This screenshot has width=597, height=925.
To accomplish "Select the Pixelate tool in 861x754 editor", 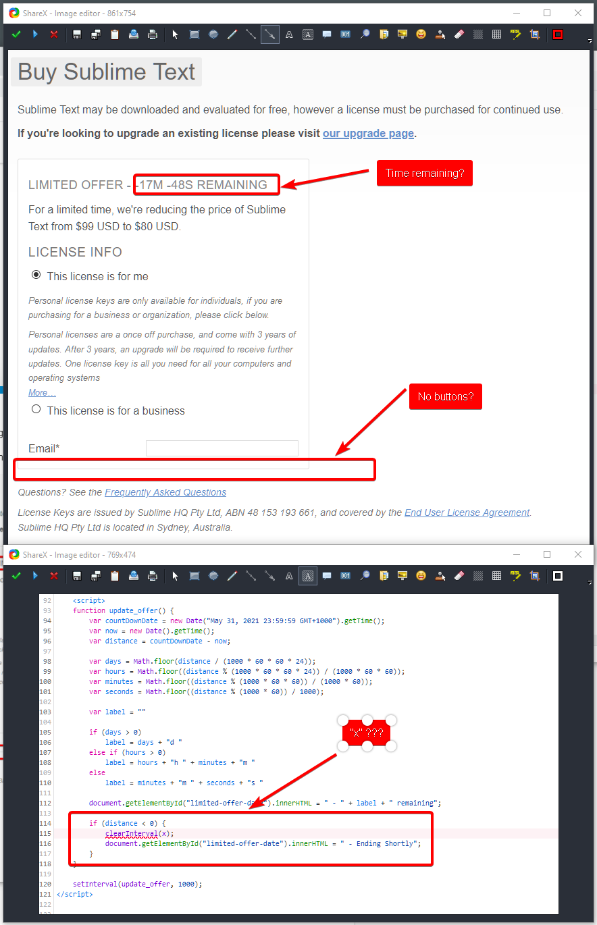I will 497,34.
